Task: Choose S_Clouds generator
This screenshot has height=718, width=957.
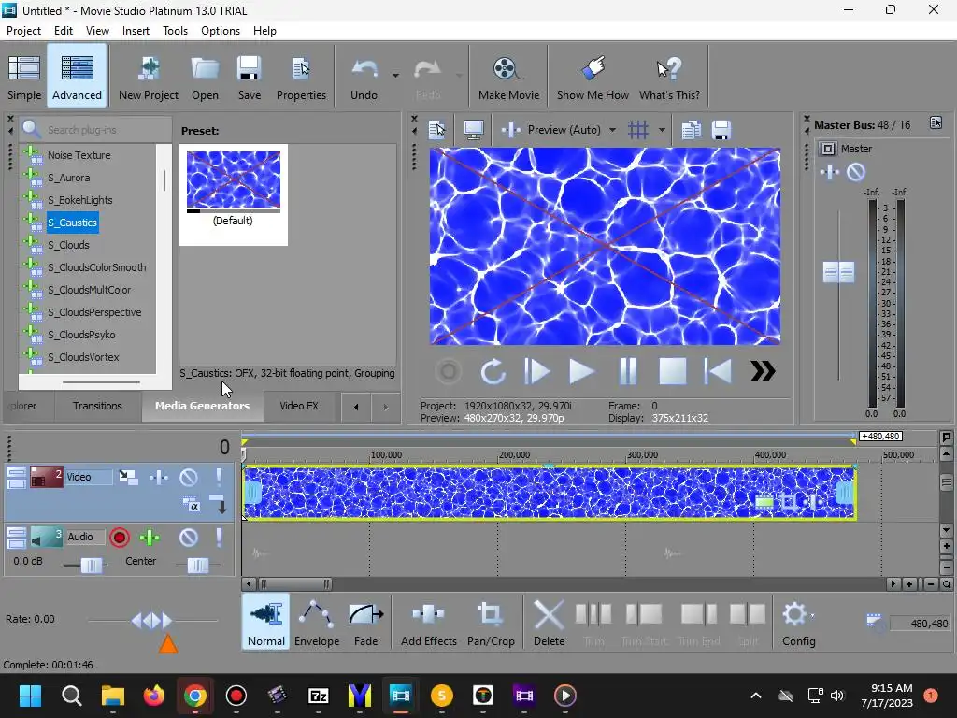Action: (68, 245)
